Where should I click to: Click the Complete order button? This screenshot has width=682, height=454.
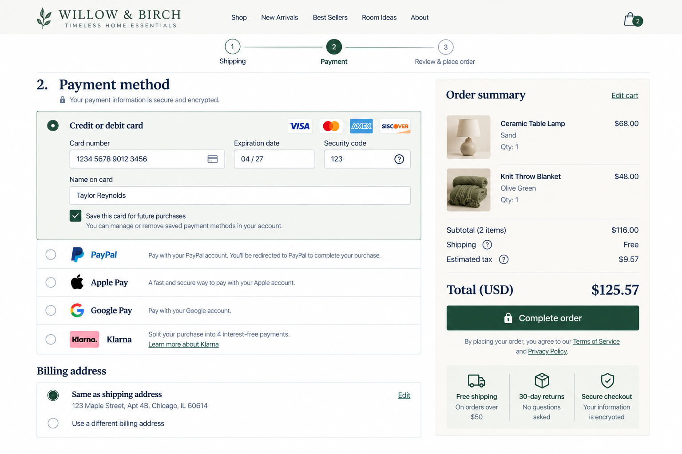click(x=543, y=318)
